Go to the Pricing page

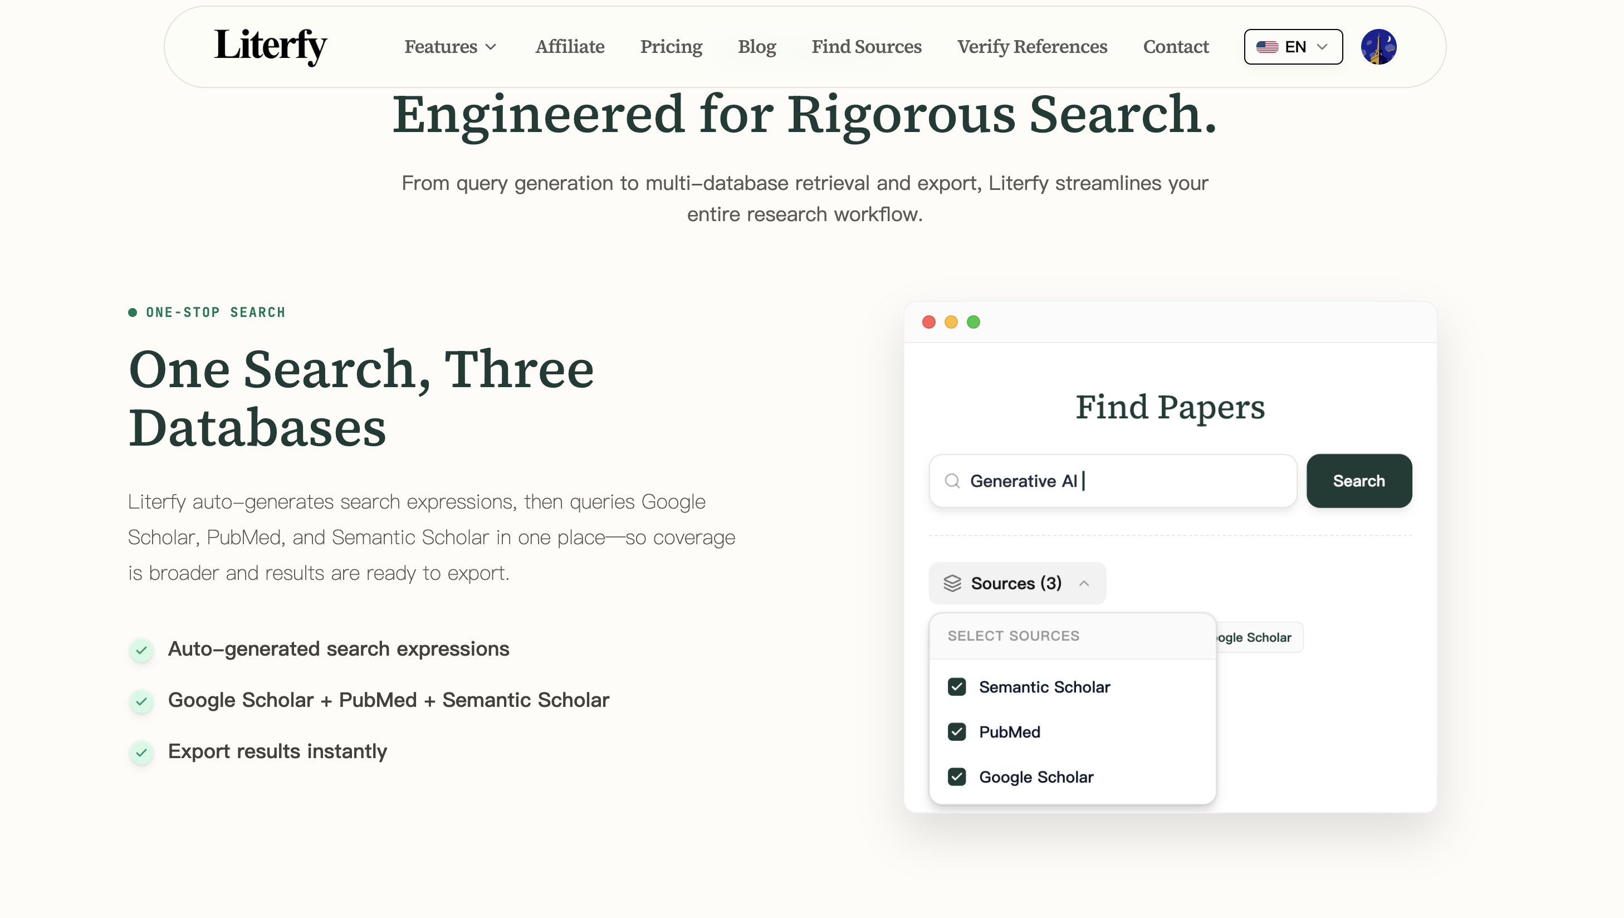coord(671,47)
